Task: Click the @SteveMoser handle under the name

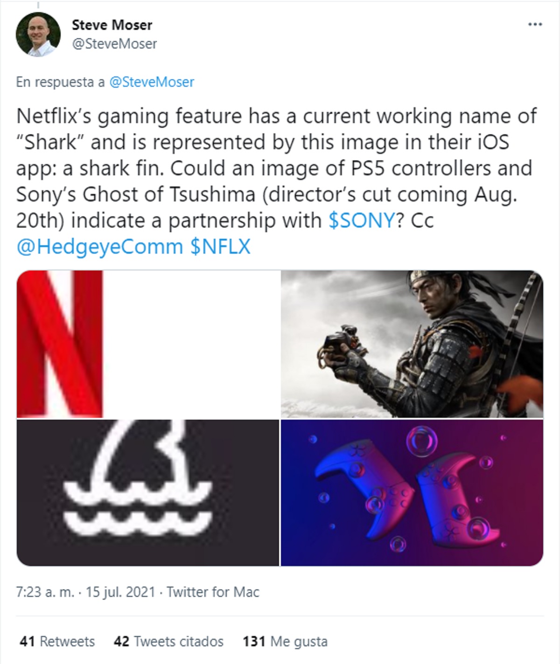Action: (114, 44)
